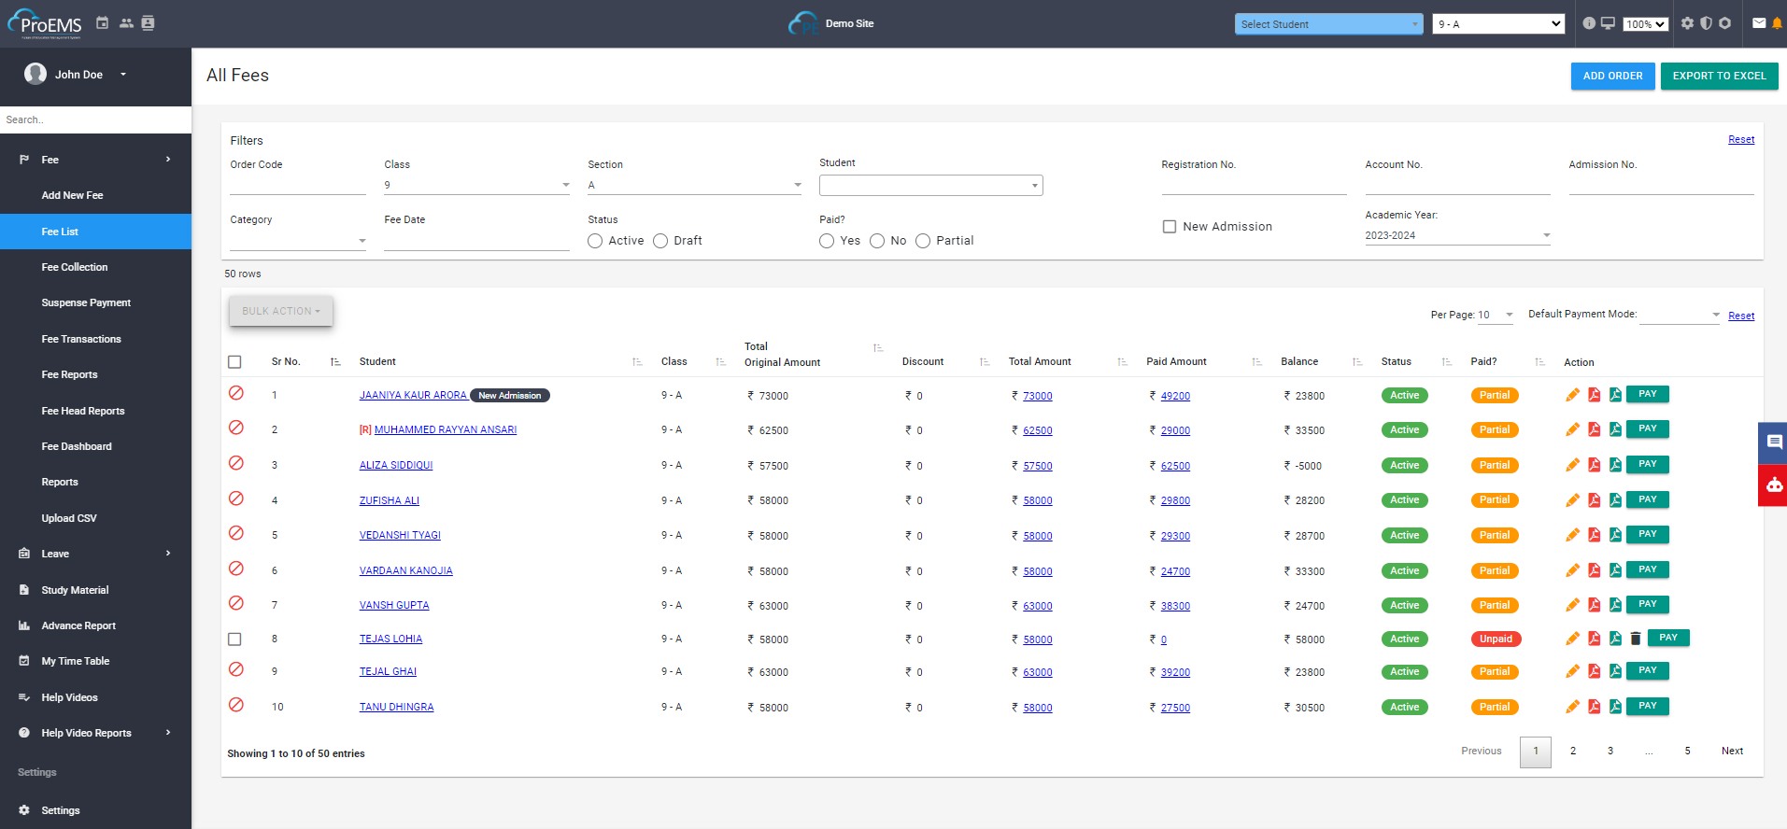Open red PDF icon for Aliza Siddiqui
Screen dimensions: 1787x829
[x=1594, y=465]
